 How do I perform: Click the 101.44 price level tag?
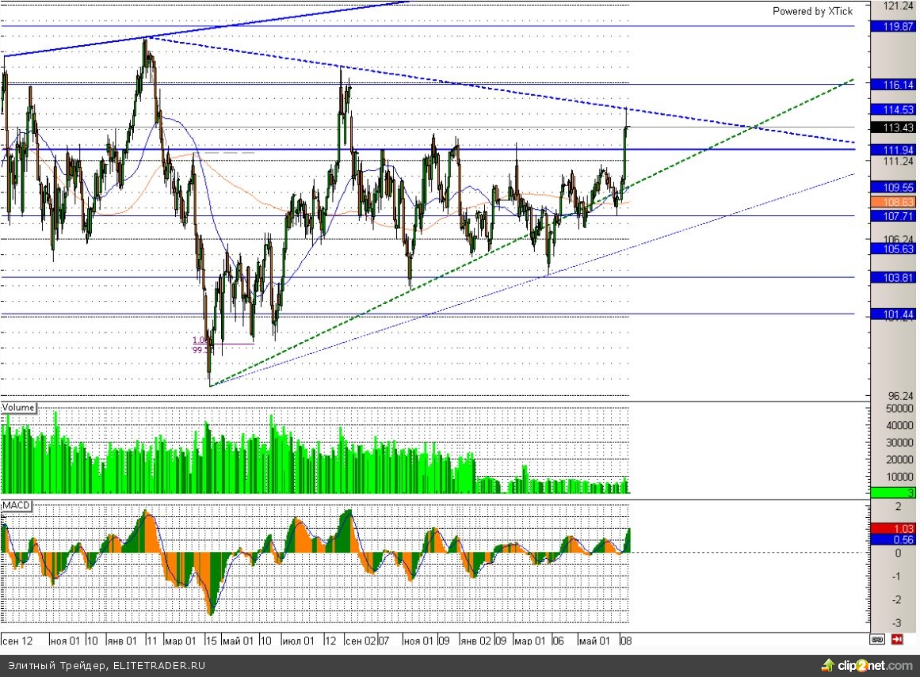click(893, 314)
